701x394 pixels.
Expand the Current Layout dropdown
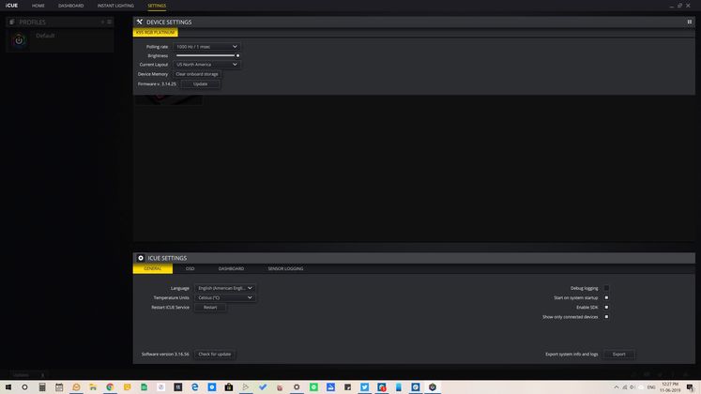tap(206, 65)
